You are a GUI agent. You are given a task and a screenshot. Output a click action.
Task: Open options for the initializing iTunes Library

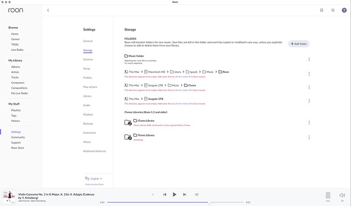click(x=309, y=137)
